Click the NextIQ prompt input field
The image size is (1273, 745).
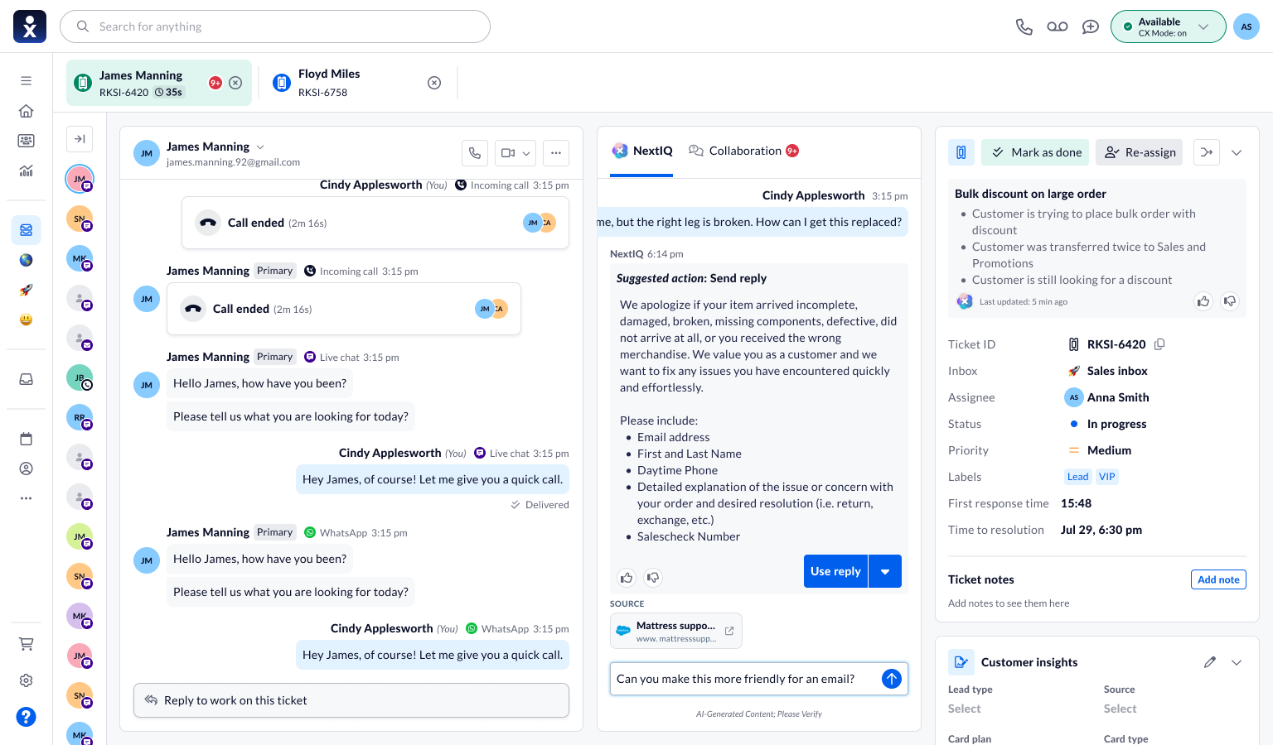pos(746,679)
